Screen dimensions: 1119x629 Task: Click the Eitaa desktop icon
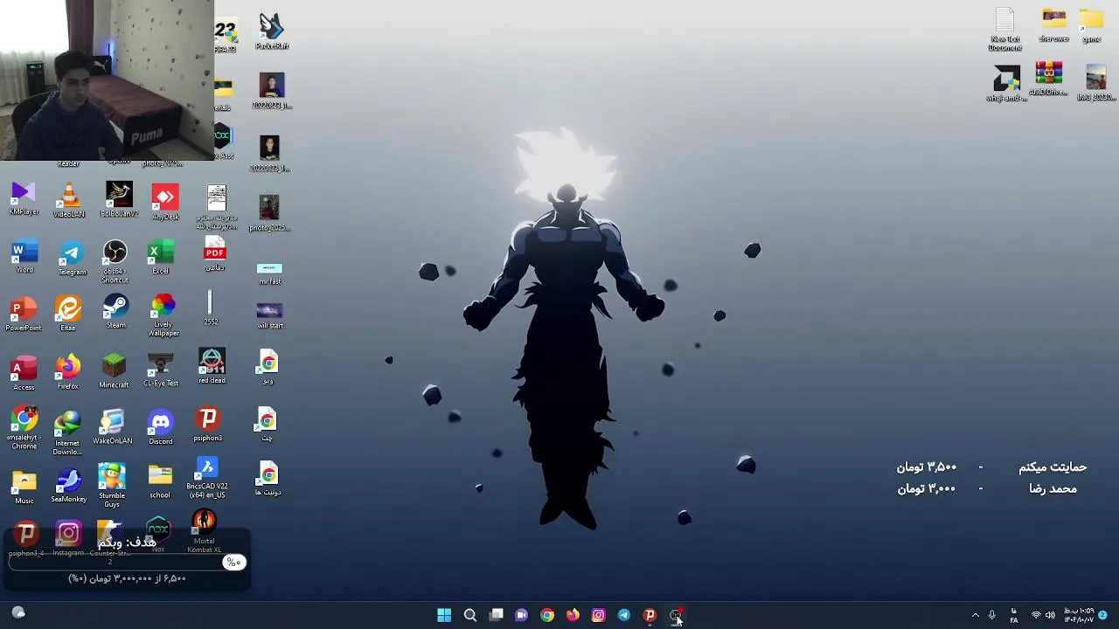coord(68,314)
